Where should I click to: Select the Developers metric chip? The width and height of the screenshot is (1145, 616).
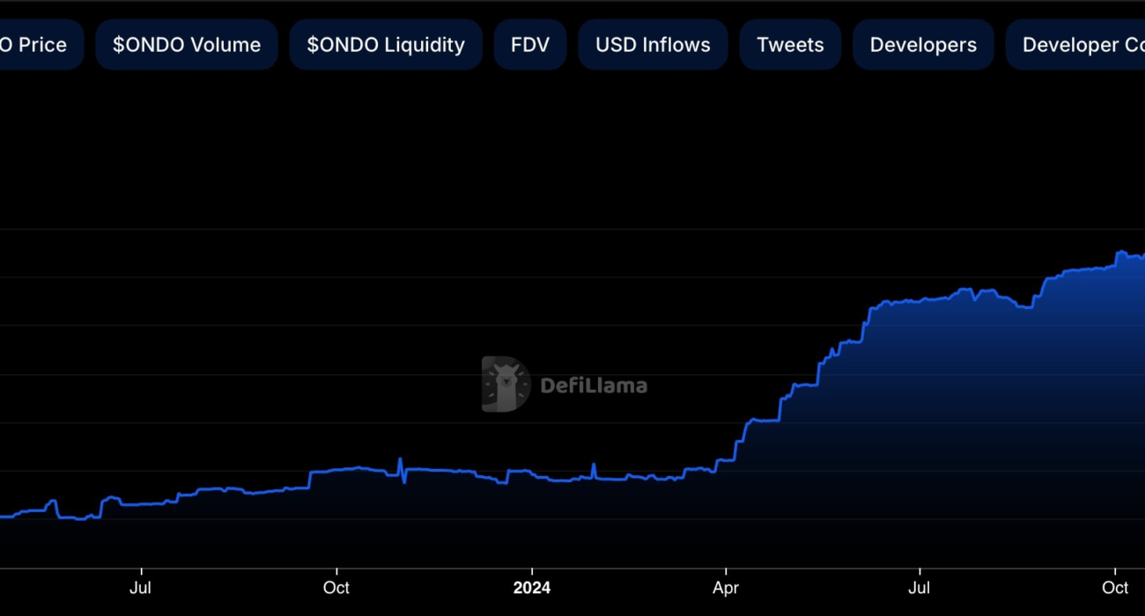point(923,45)
